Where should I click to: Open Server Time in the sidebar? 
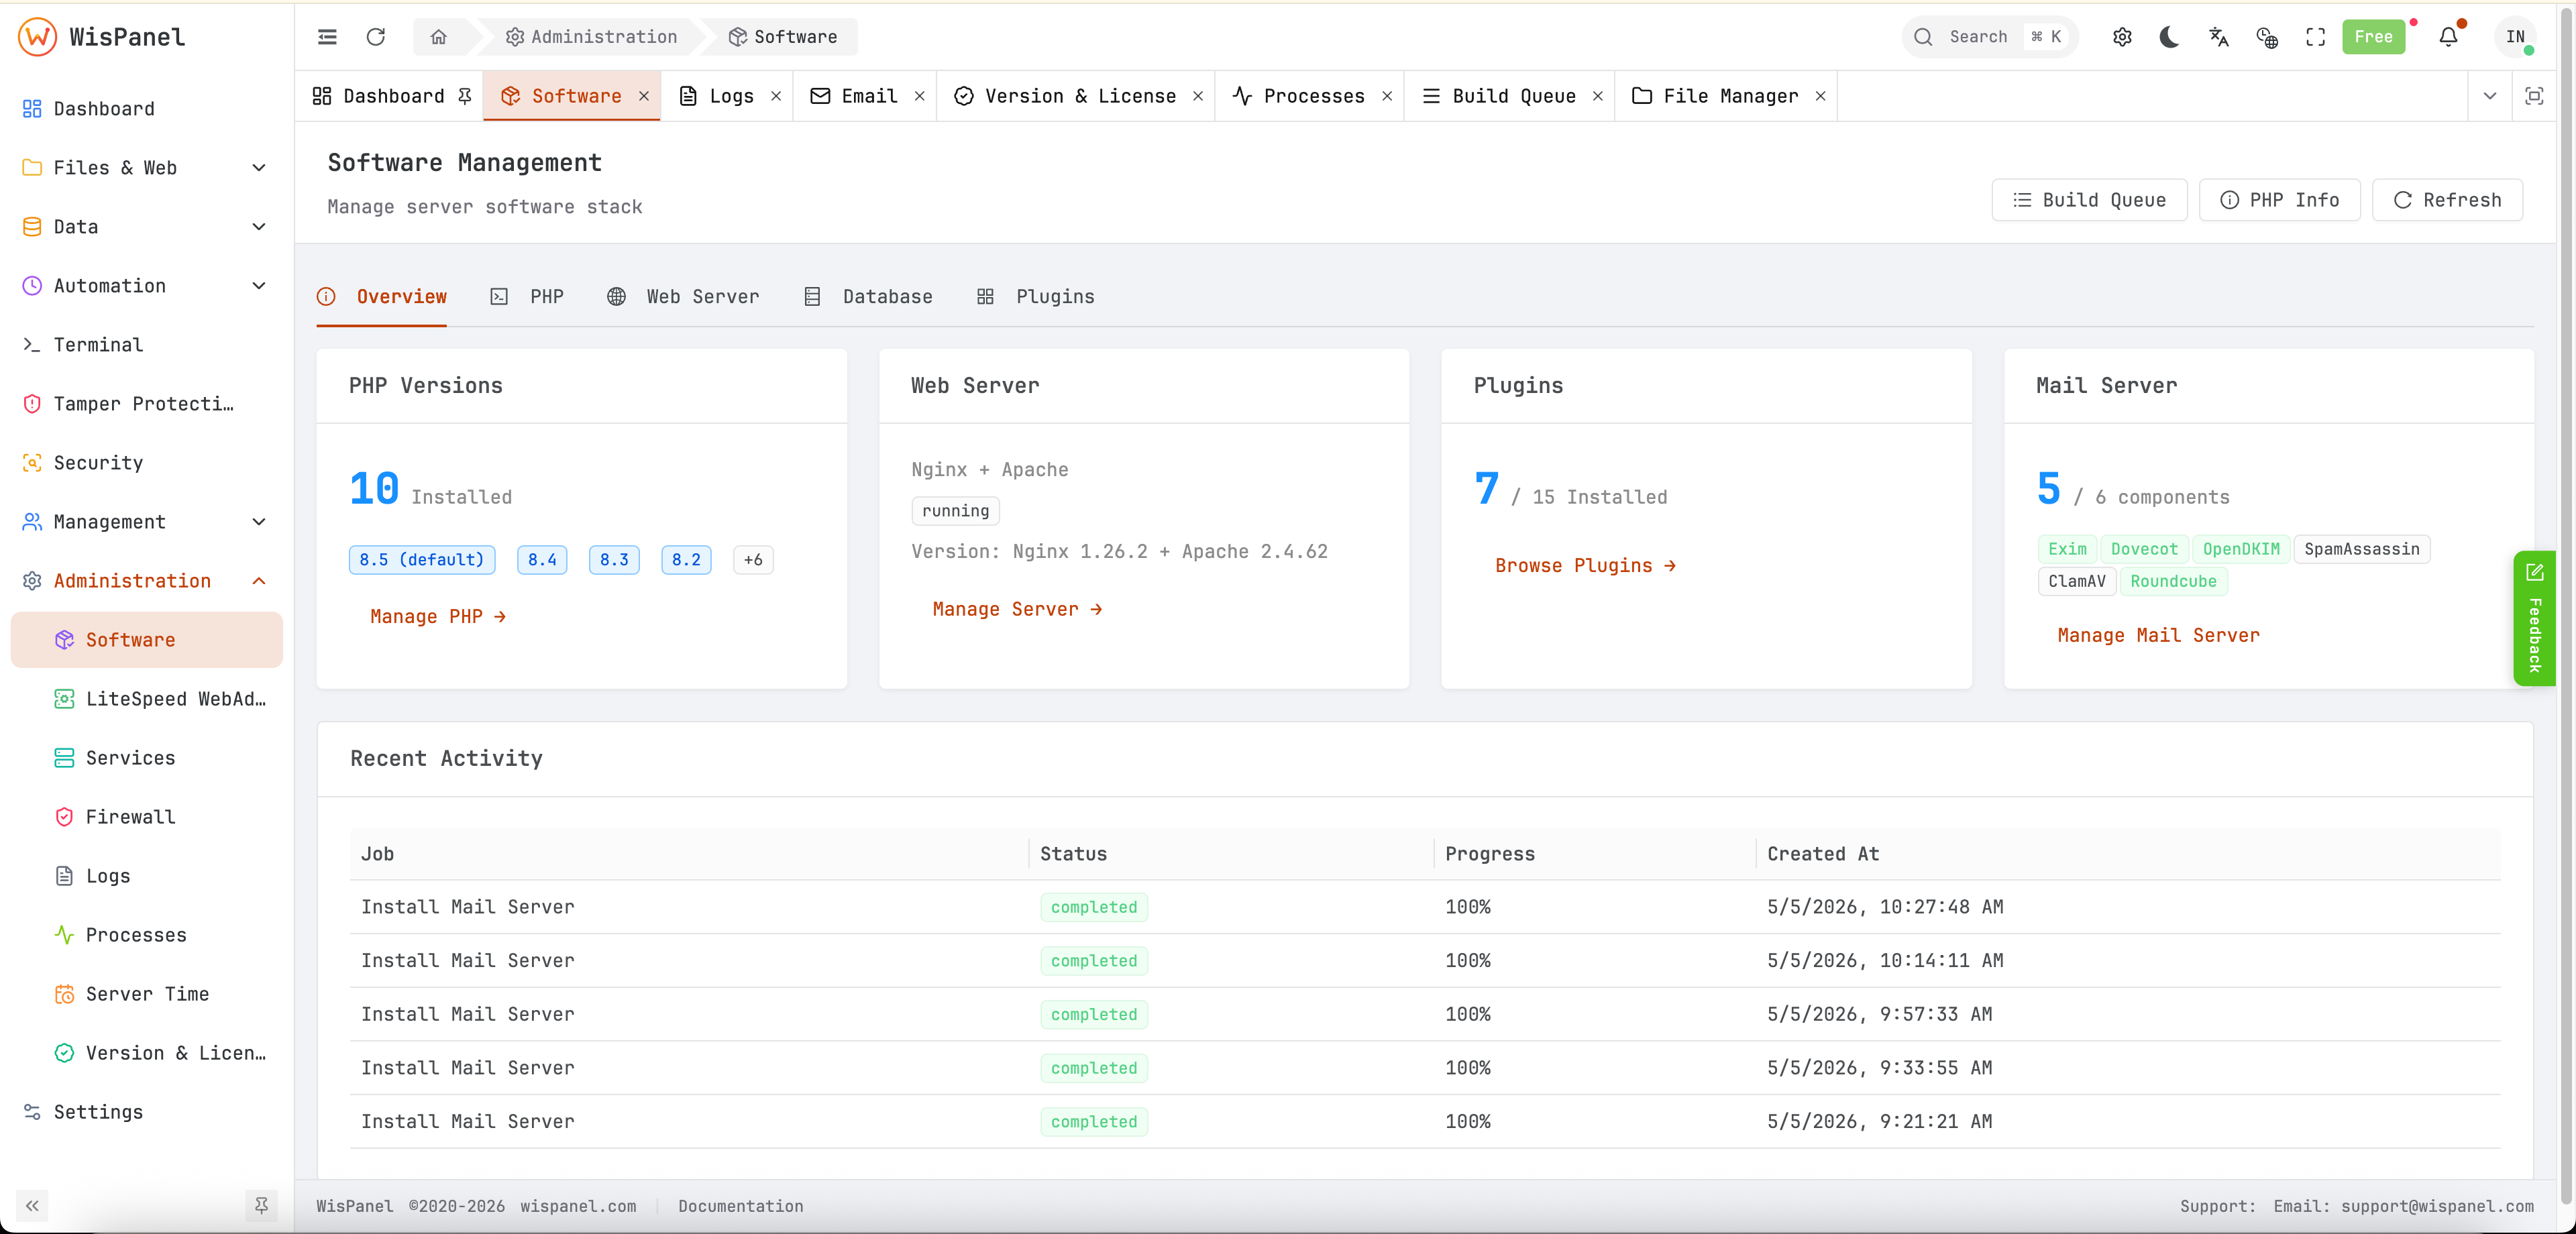[146, 994]
